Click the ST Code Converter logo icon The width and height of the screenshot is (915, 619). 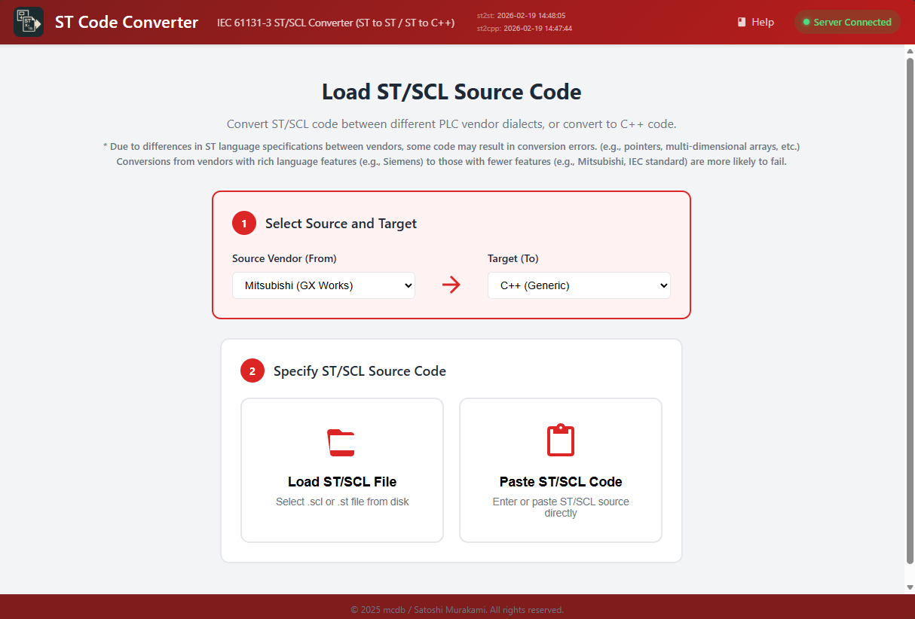(x=28, y=22)
